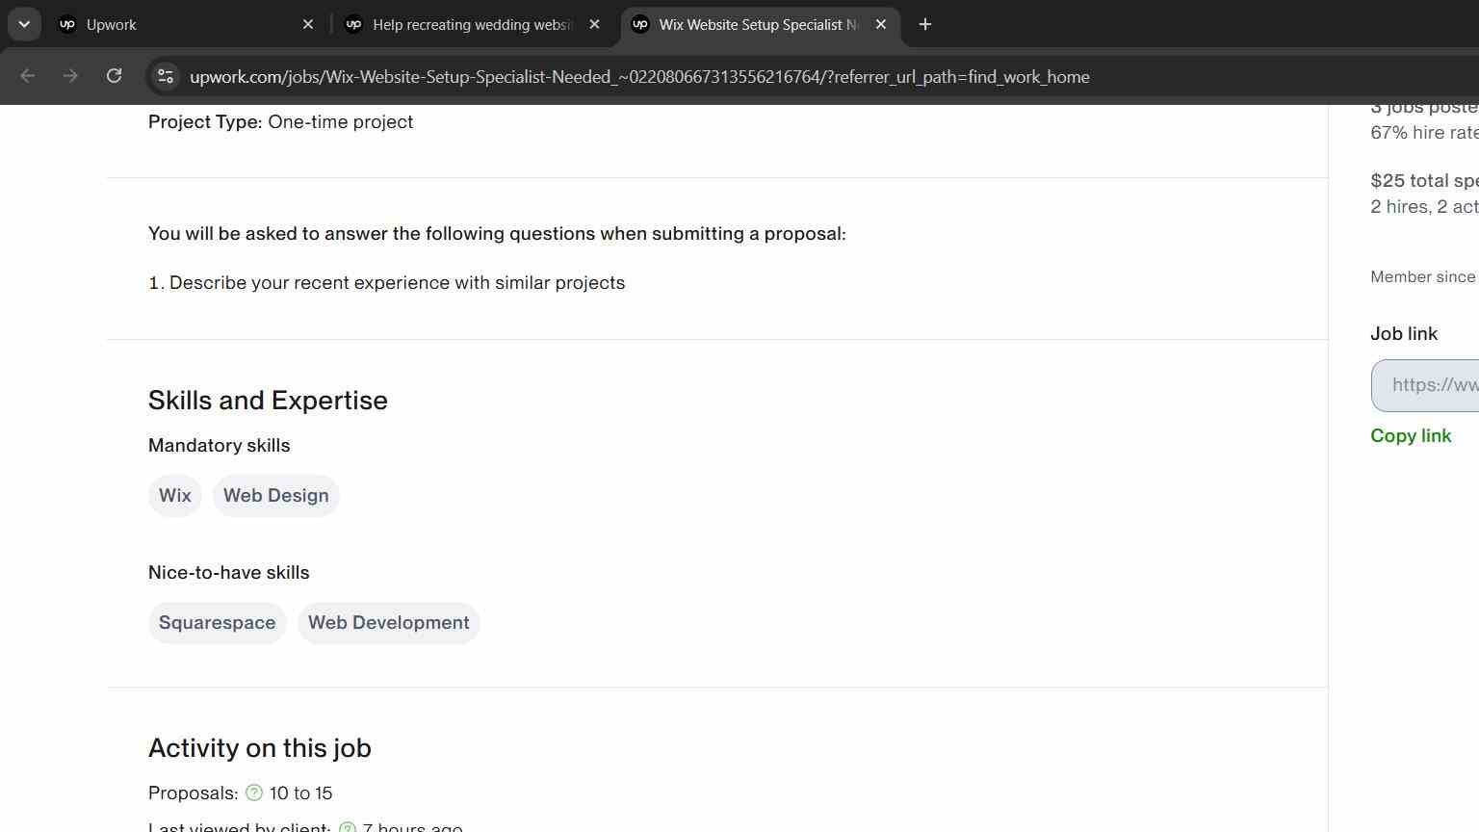This screenshot has width=1479, height=832.
Task: Expand the tab search dropdown arrow
Action: click(x=24, y=24)
